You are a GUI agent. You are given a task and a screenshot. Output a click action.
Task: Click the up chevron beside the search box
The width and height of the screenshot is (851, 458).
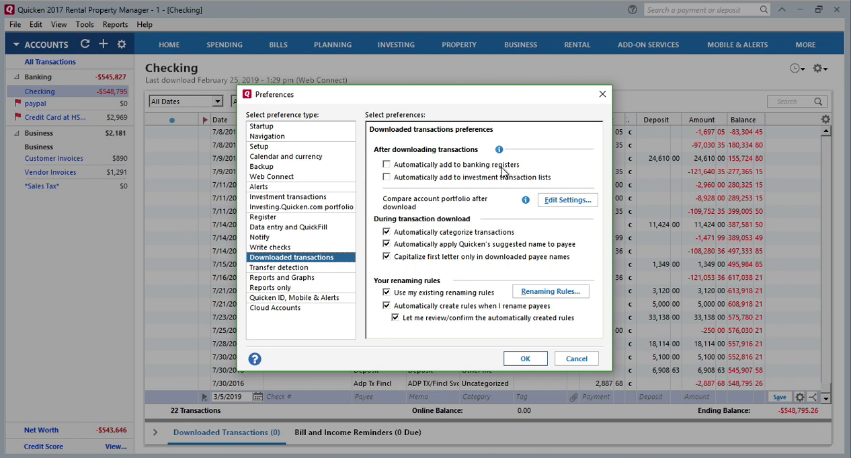pos(782,9)
